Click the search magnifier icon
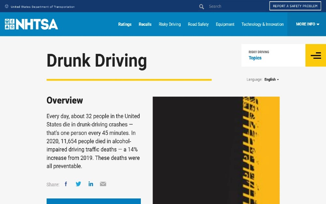The width and height of the screenshot is (326, 204). tap(201, 7)
